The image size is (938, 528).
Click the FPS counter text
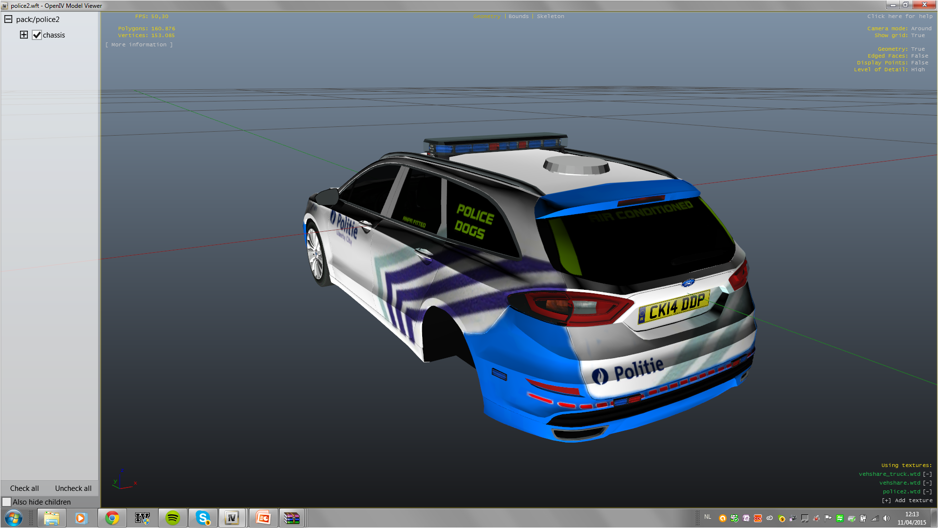[152, 16]
